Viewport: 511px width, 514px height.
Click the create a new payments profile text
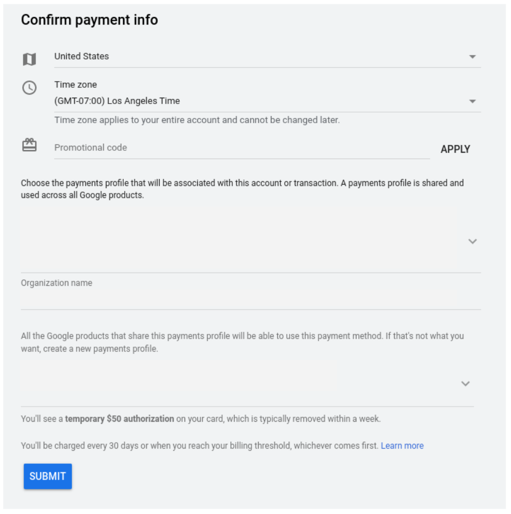point(101,350)
